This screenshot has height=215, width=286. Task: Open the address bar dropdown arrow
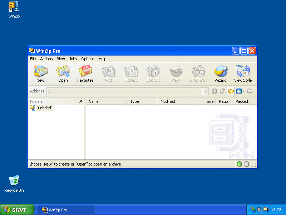205,91
